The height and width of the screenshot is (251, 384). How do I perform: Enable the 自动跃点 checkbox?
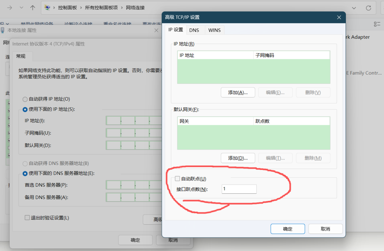tap(177, 179)
